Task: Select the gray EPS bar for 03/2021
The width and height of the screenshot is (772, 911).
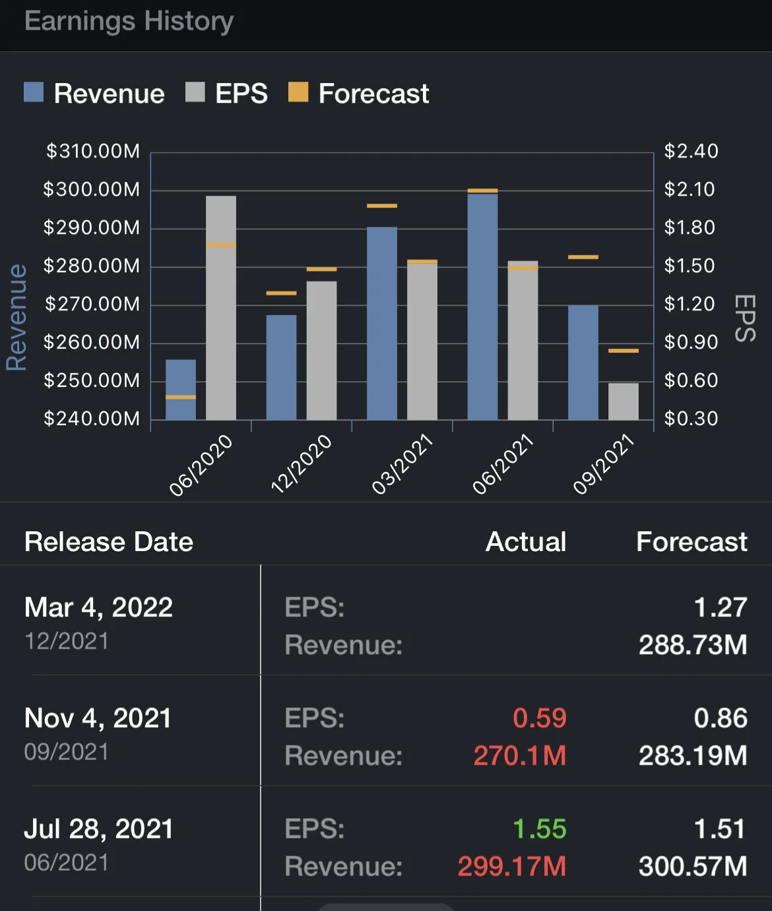Action: point(422,341)
